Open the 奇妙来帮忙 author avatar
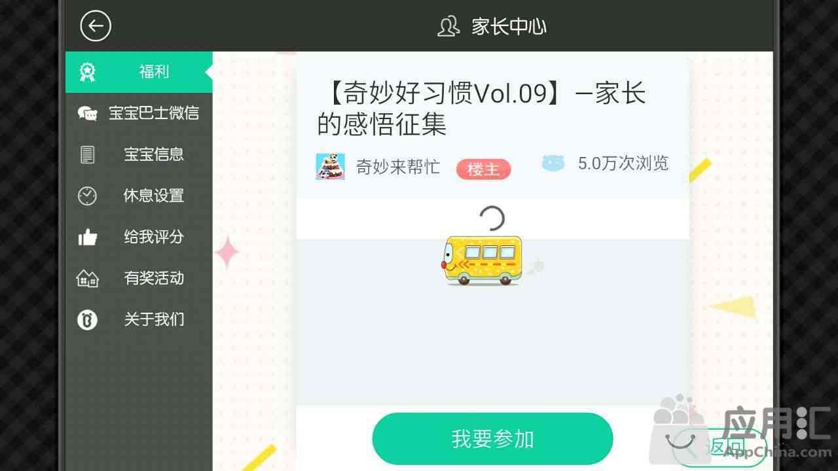Screen dimensions: 838x471 (330, 167)
